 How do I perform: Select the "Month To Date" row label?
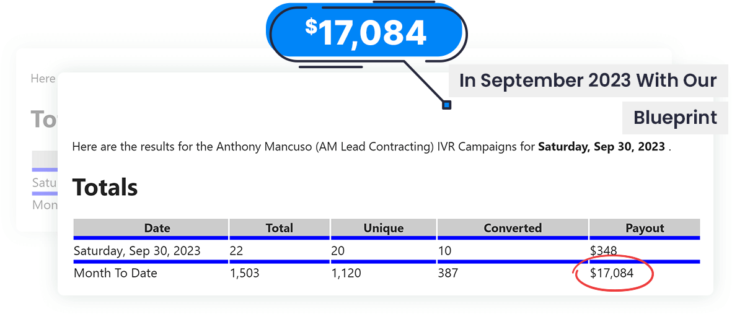coord(115,273)
